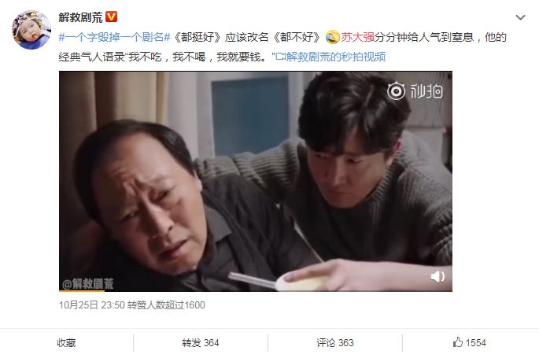Toggle the video sound speaker icon
This screenshot has height=358, width=539.
437,277
